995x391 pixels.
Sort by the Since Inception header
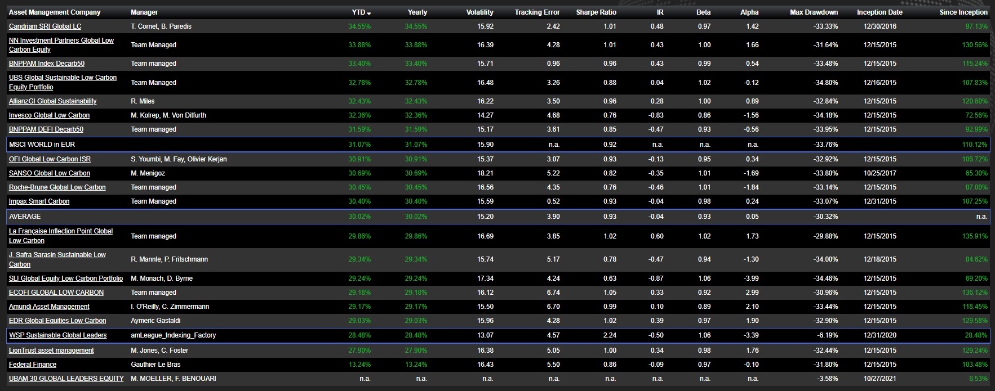coord(963,12)
